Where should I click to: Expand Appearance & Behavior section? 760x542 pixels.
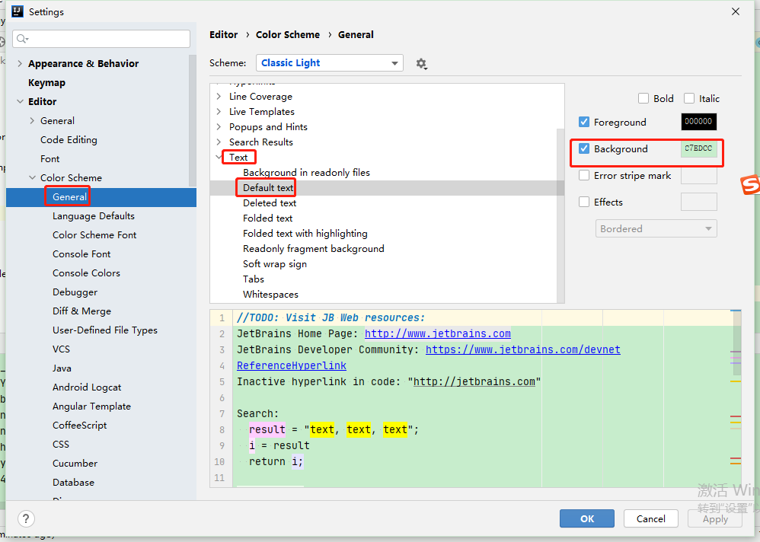coord(19,63)
